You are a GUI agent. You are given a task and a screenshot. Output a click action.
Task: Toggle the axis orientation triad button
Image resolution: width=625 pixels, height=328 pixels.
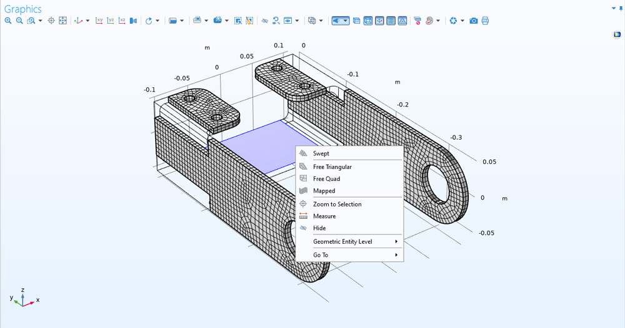pos(379,21)
